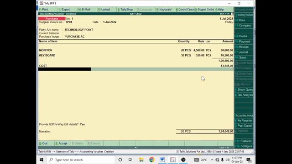Launch File Explorer from taskbar
This screenshot has width=292, height=164.
[x=141, y=160]
